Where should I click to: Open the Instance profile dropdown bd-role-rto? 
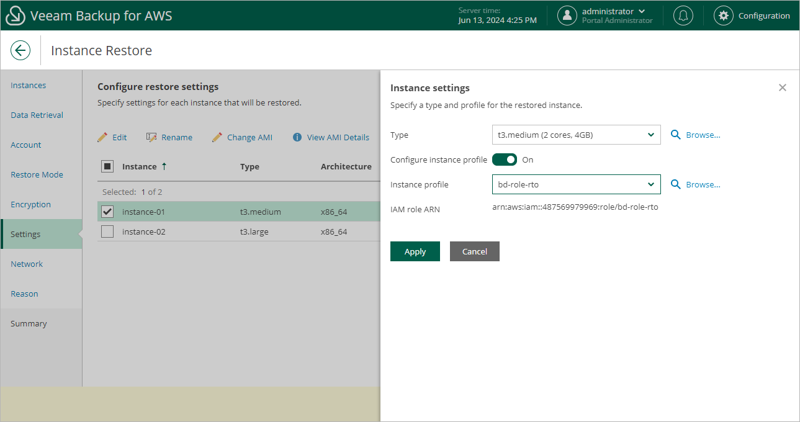coord(576,184)
